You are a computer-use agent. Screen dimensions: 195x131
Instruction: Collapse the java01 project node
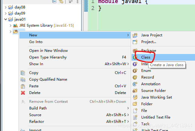[5, 19]
